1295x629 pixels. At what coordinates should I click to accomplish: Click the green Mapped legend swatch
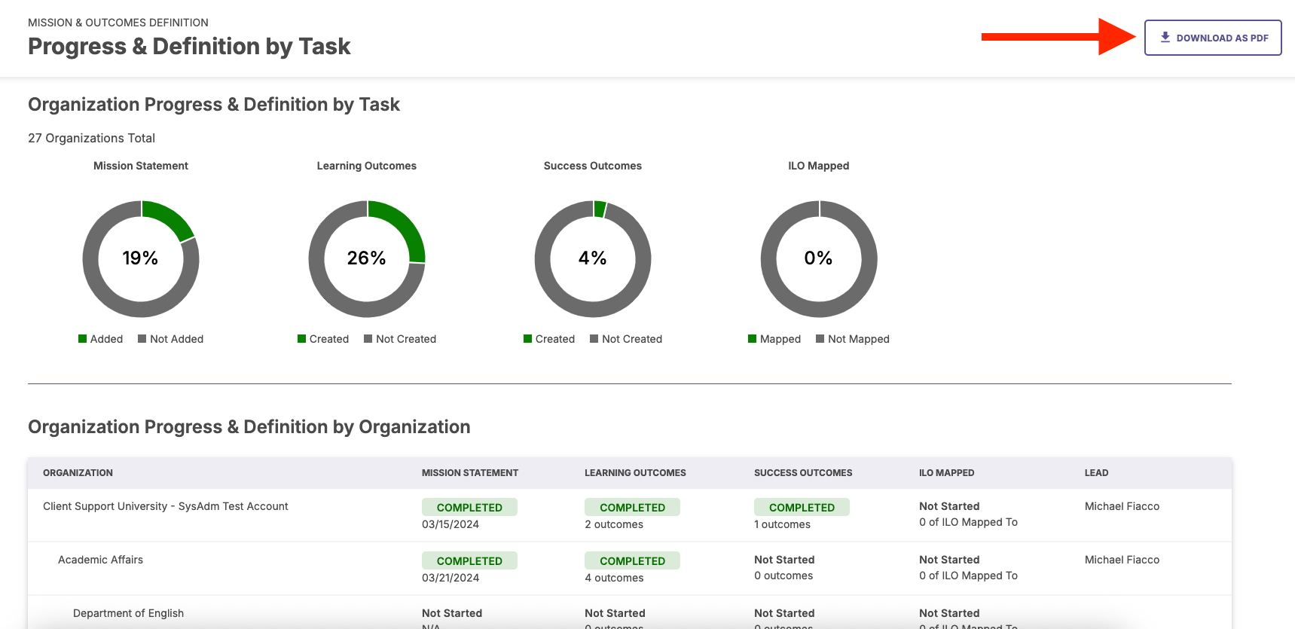[x=753, y=339]
